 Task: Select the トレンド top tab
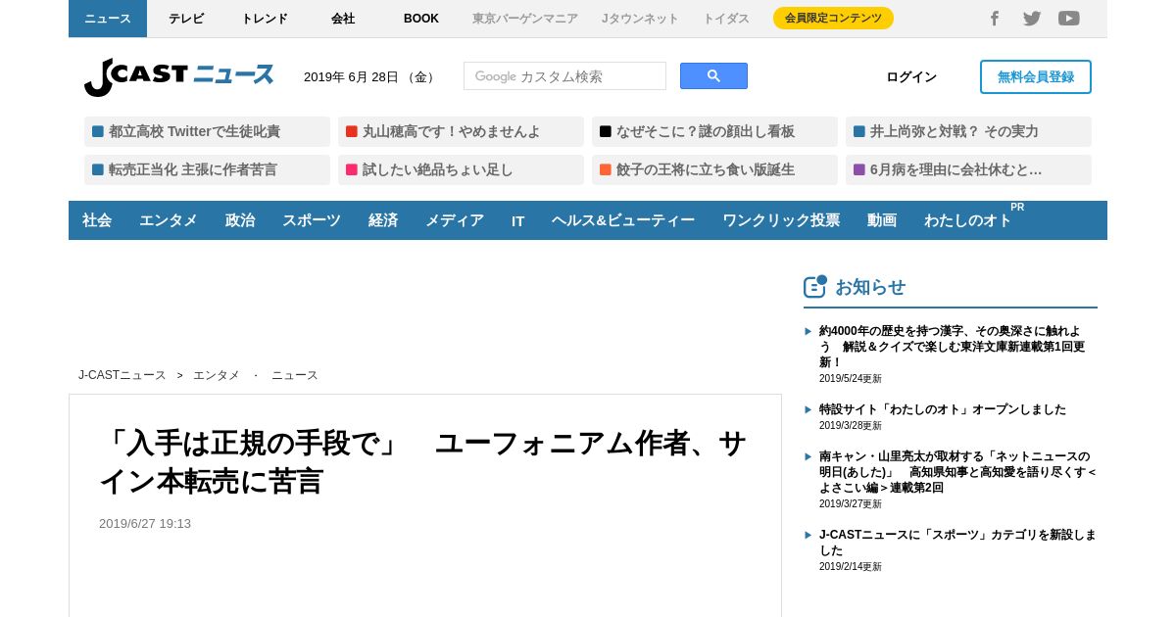coord(265,19)
